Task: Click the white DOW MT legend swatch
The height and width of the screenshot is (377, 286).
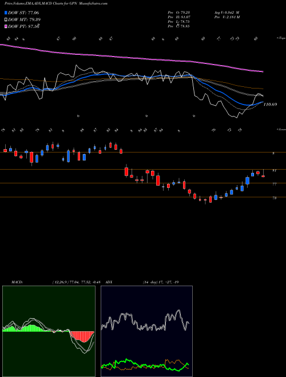Action: coord(6,20)
